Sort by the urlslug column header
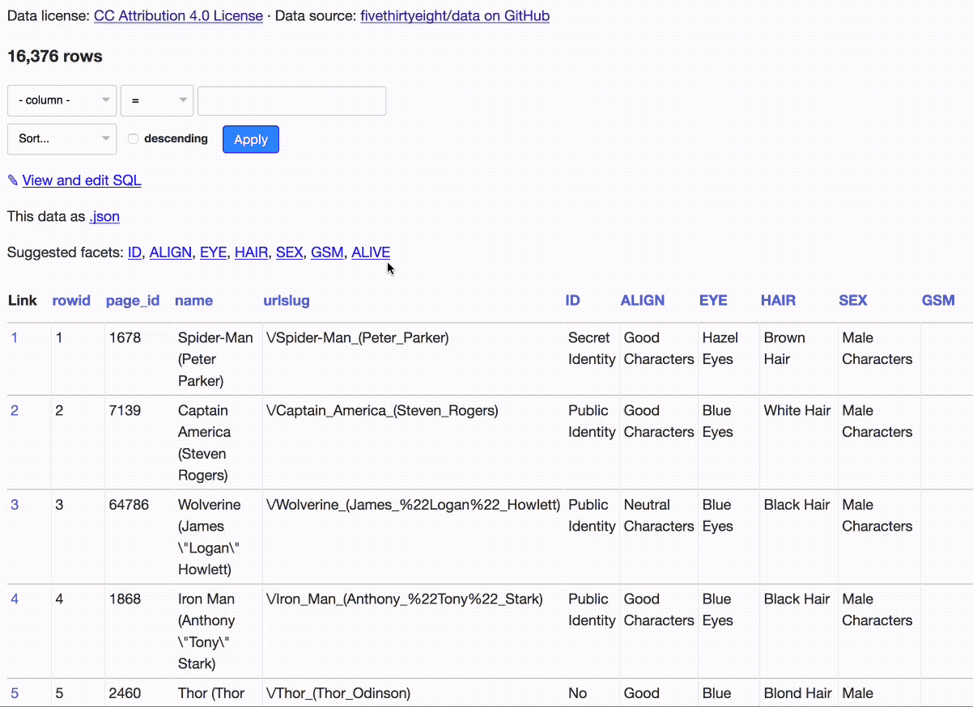Screen dimensions: 973x707 pos(287,300)
